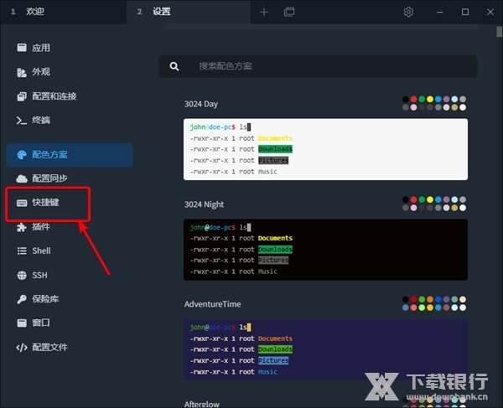Viewport: 503px width, 408px height.
Task: Focus the 搜索配色方案 search field
Action: (318, 66)
